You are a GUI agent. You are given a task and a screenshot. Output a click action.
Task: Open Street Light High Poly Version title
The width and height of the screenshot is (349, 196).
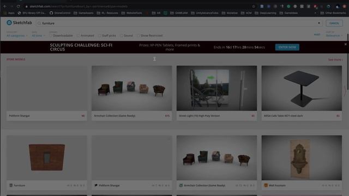199,116
